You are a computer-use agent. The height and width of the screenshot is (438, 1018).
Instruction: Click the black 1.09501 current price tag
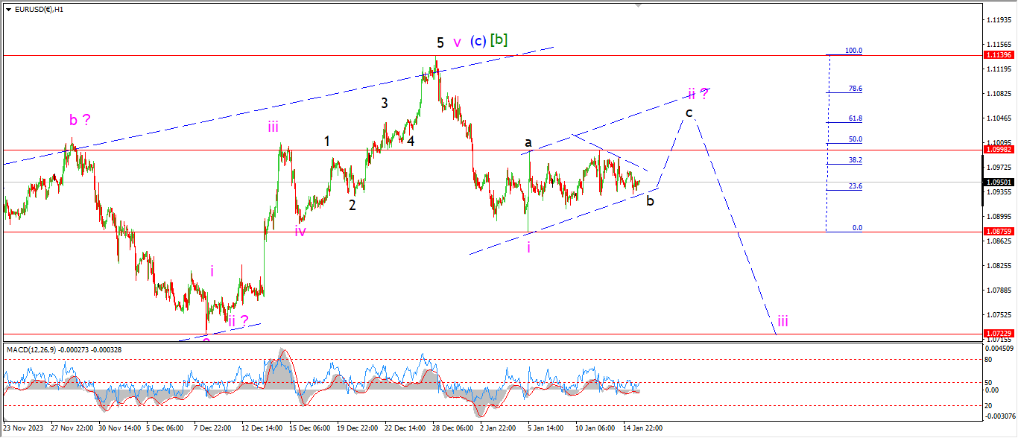[997, 182]
